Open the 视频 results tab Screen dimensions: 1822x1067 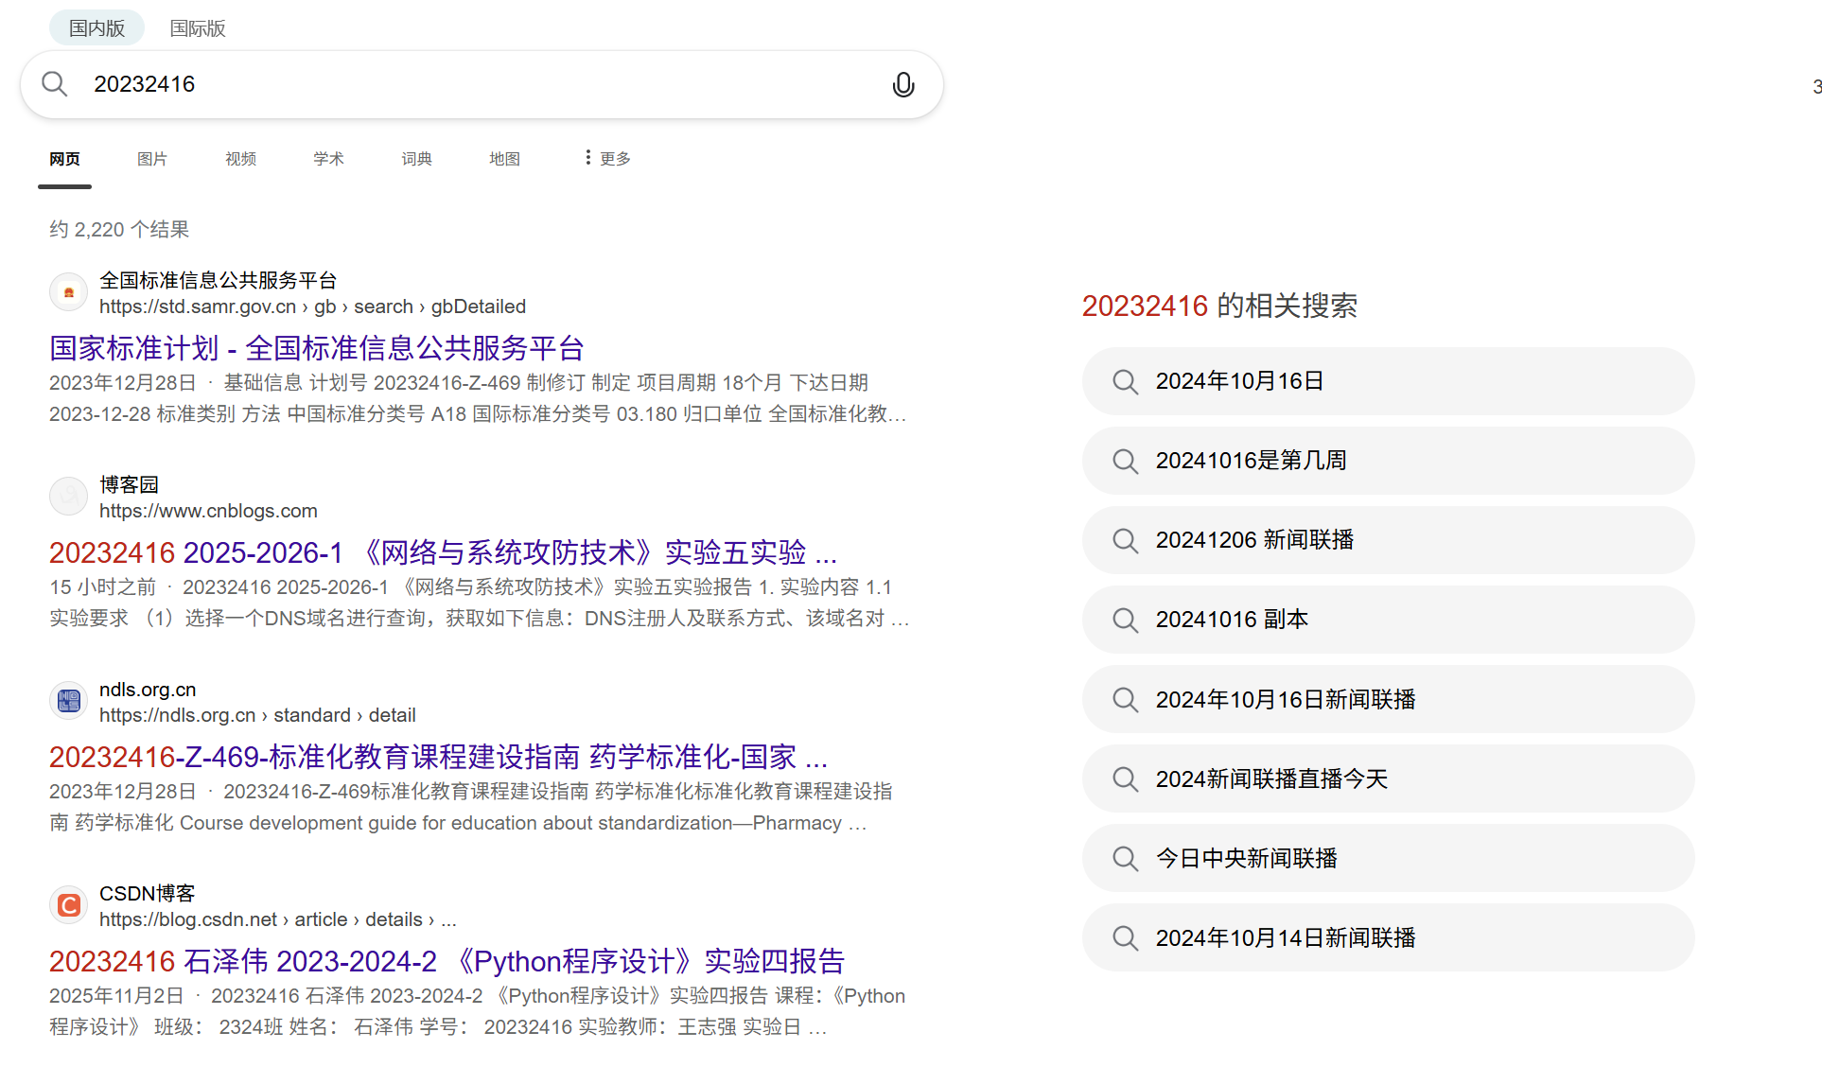[x=240, y=159]
